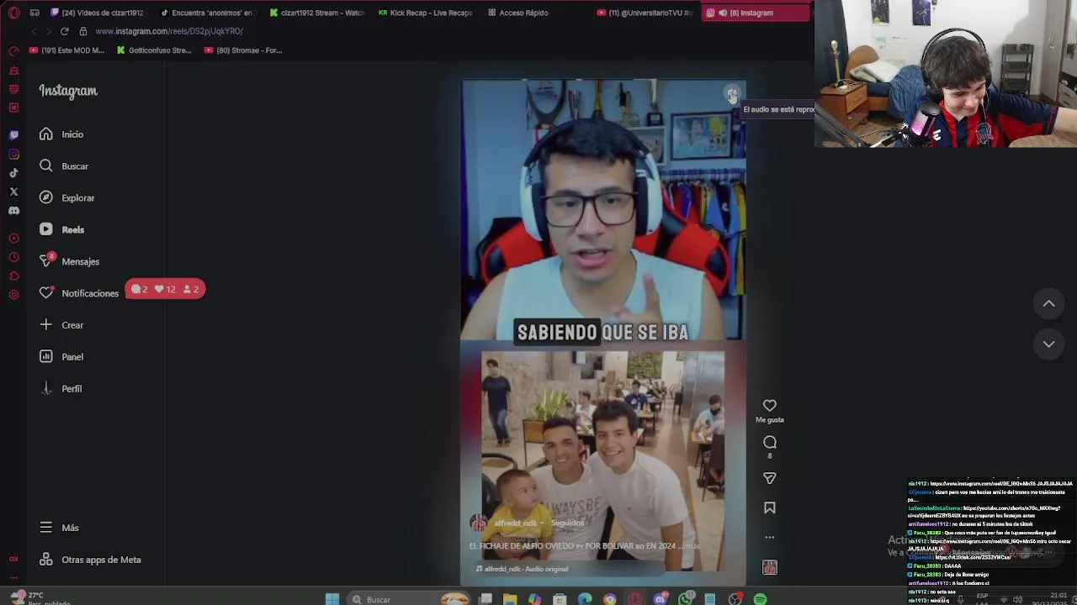Viewport: 1077px width, 605px height.
Task: Open reel more options three dots
Action: (769, 537)
